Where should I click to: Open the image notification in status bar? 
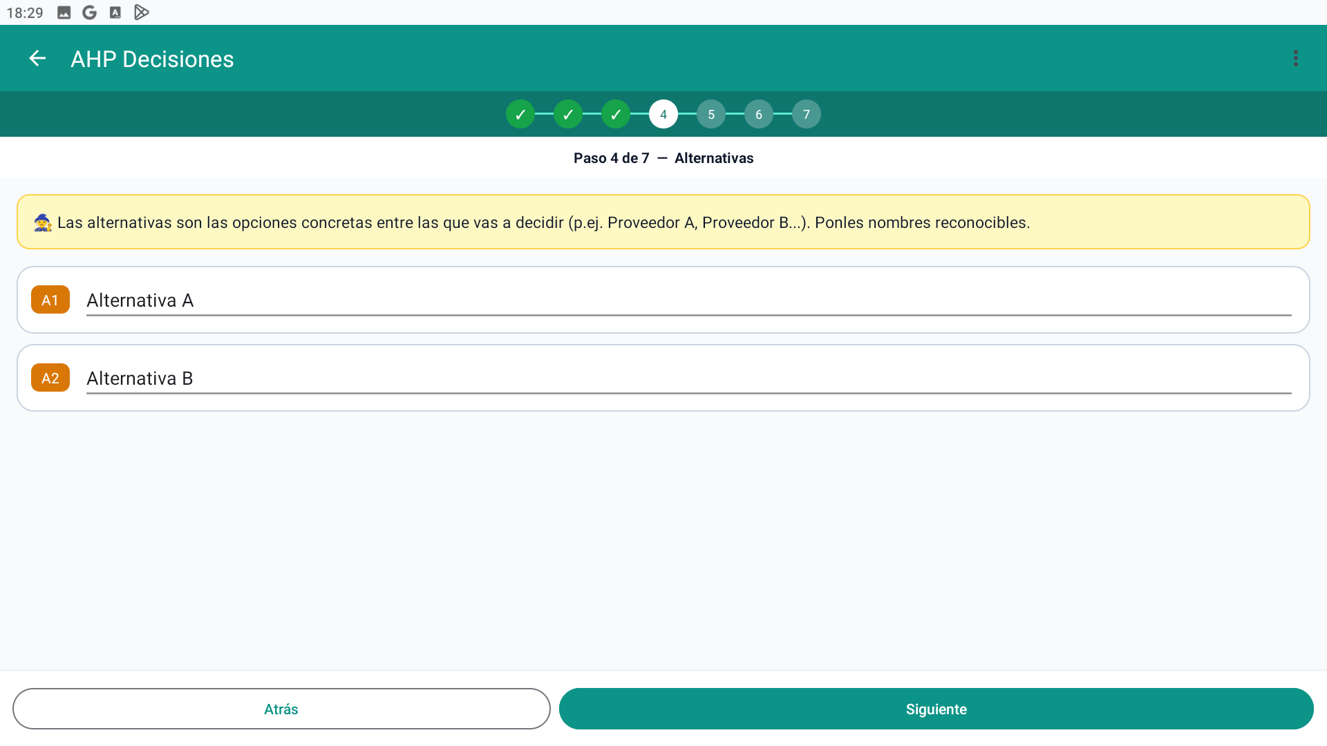(64, 12)
